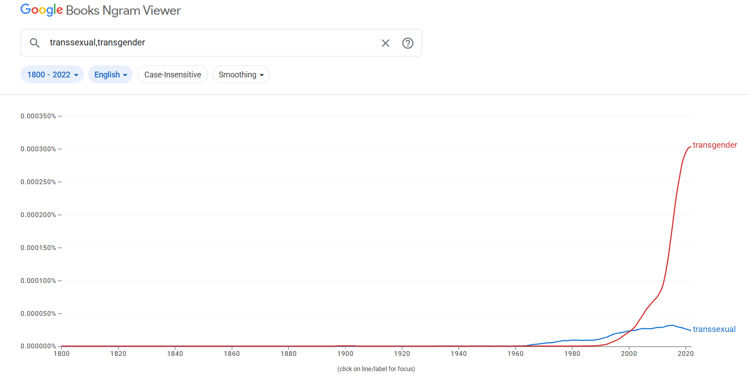Clear the search query with X
Viewport: 749px width, 384px height.
pos(385,43)
